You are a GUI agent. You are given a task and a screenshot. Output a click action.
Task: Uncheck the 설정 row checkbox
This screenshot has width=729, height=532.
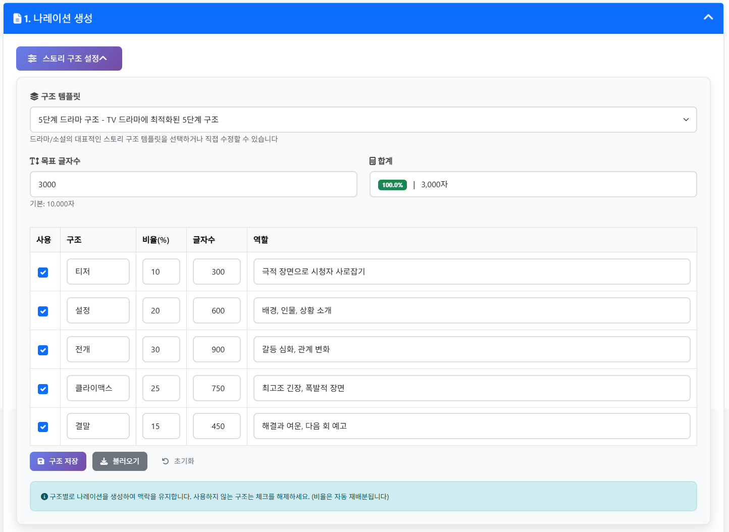tap(43, 311)
